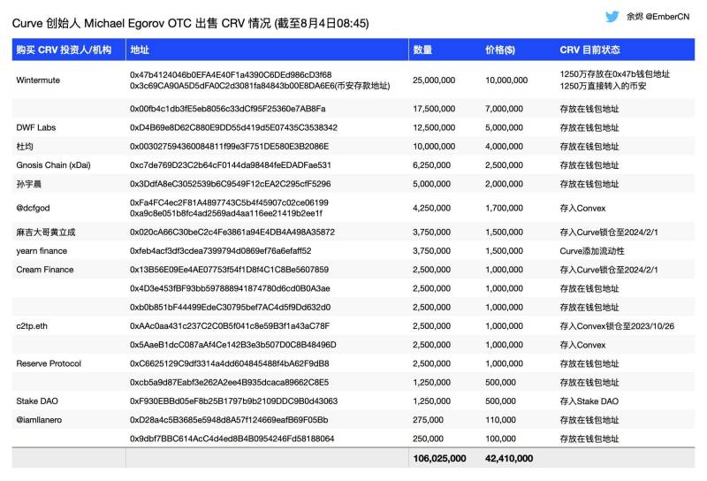Click the 4,250,000 quantity cell
The width and height of the screenshot is (707, 481).
(431, 208)
